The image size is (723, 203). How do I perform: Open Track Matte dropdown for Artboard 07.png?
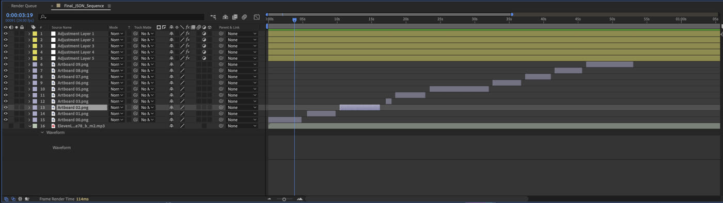click(x=148, y=77)
